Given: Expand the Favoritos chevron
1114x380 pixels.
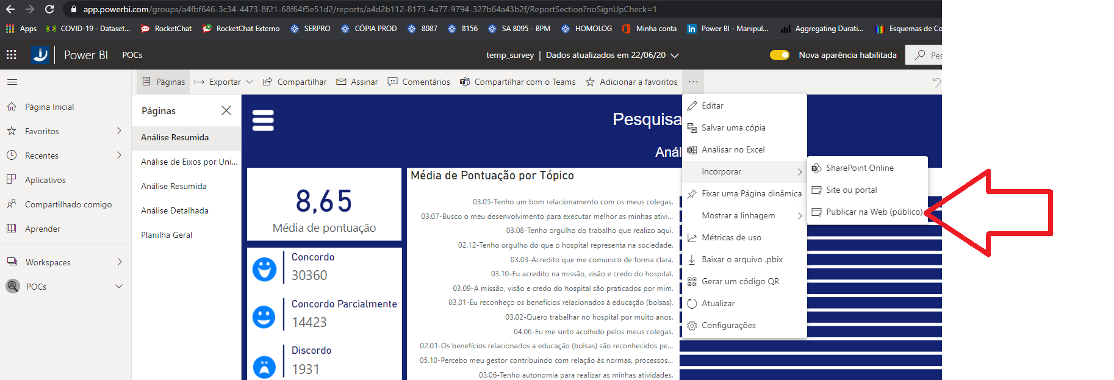Looking at the screenshot, I should 119,131.
